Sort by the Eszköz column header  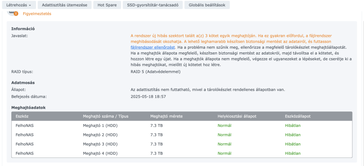pyautogui.click(x=22, y=116)
